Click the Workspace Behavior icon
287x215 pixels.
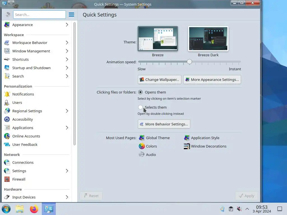click(x=7, y=43)
